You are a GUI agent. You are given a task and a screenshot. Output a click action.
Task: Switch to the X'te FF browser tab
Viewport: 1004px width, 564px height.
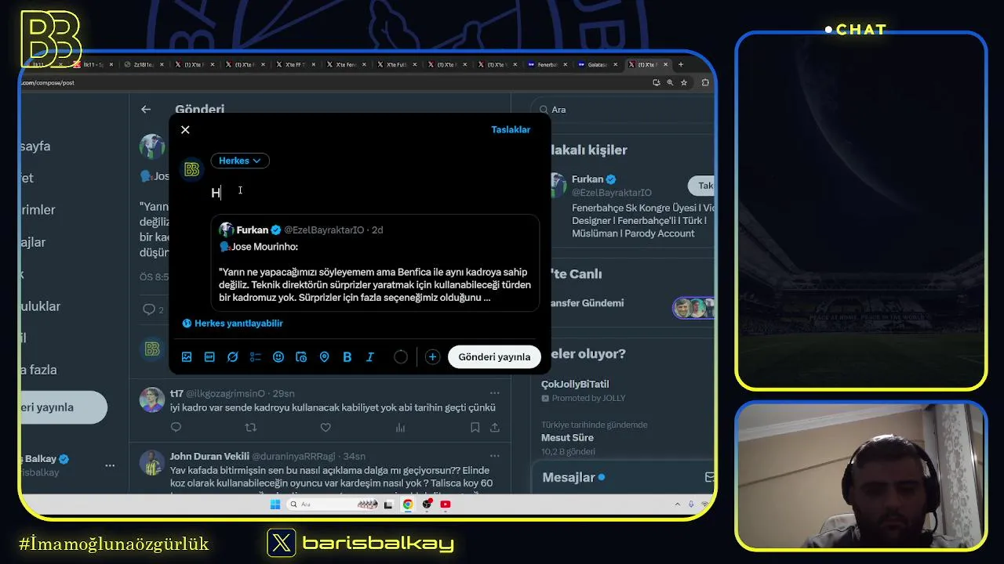295,64
